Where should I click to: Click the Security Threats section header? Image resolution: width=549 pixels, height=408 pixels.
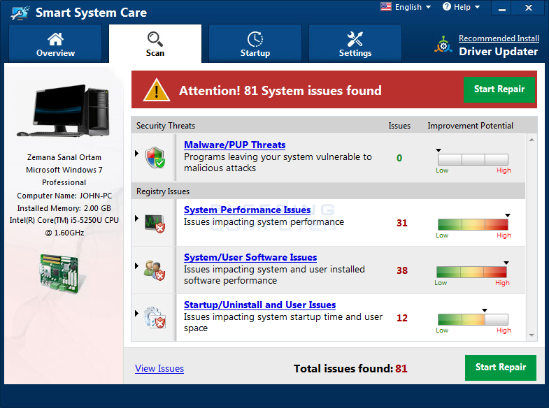click(166, 126)
